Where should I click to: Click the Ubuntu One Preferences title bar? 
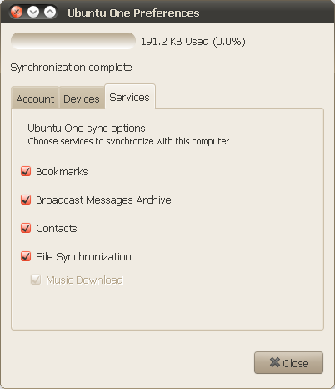[x=167, y=12]
